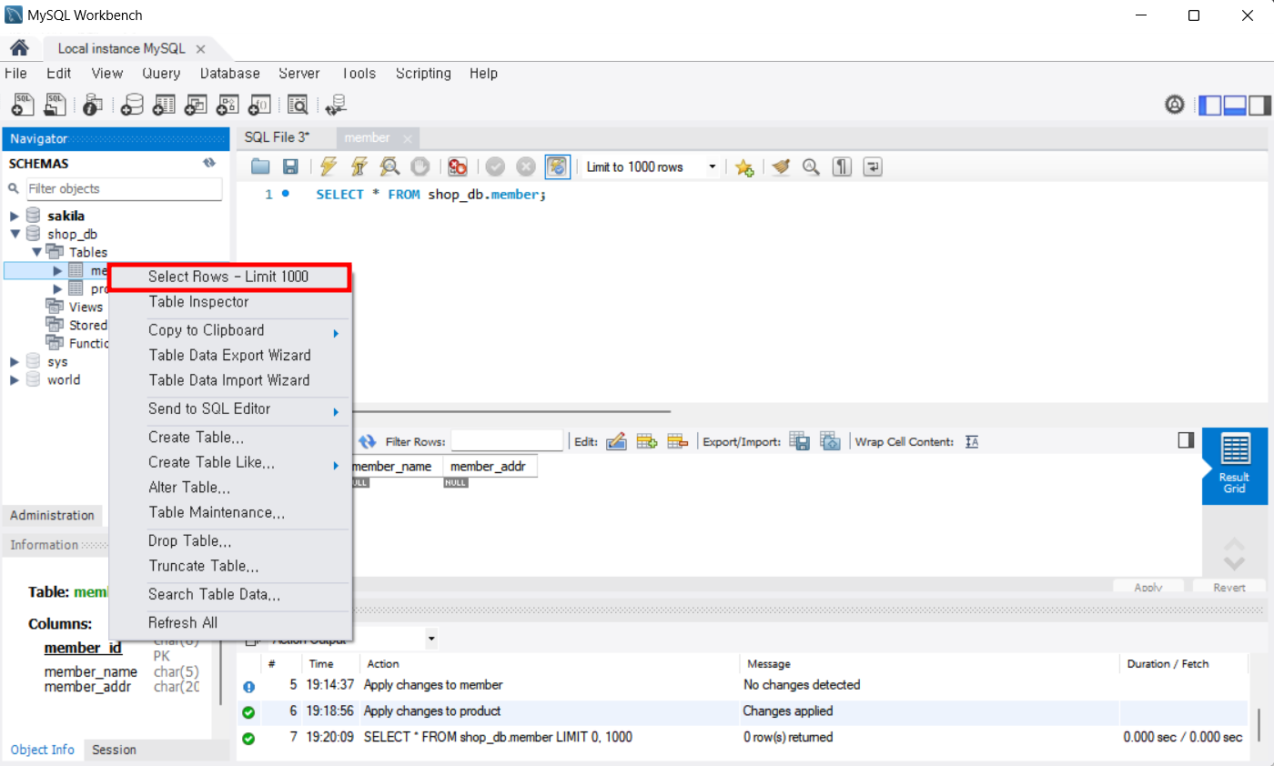Create a new SQL tab icon
This screenshot has width=1274, height=766.
coord(24,105)
